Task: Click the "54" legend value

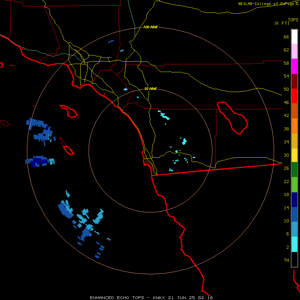Action: point(286,76)
